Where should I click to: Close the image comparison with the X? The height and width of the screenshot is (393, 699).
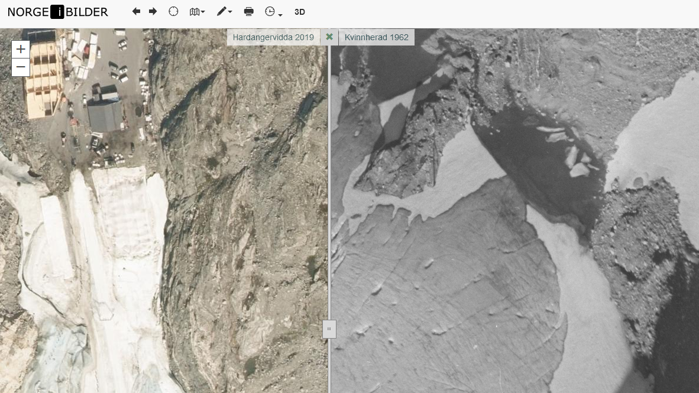tap(329, 37)
